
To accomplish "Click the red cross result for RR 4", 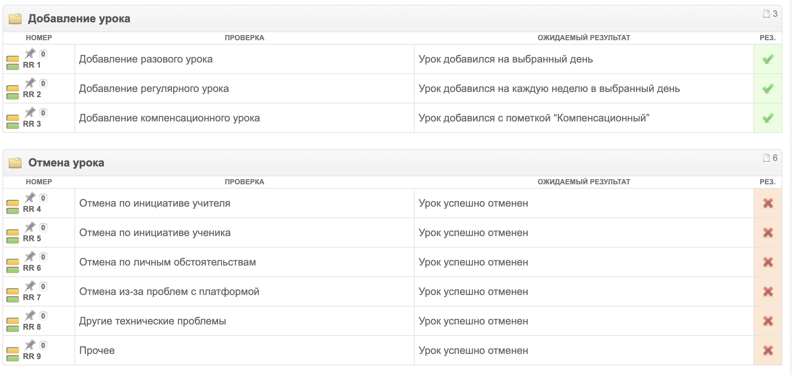I will tap(768, 203).
